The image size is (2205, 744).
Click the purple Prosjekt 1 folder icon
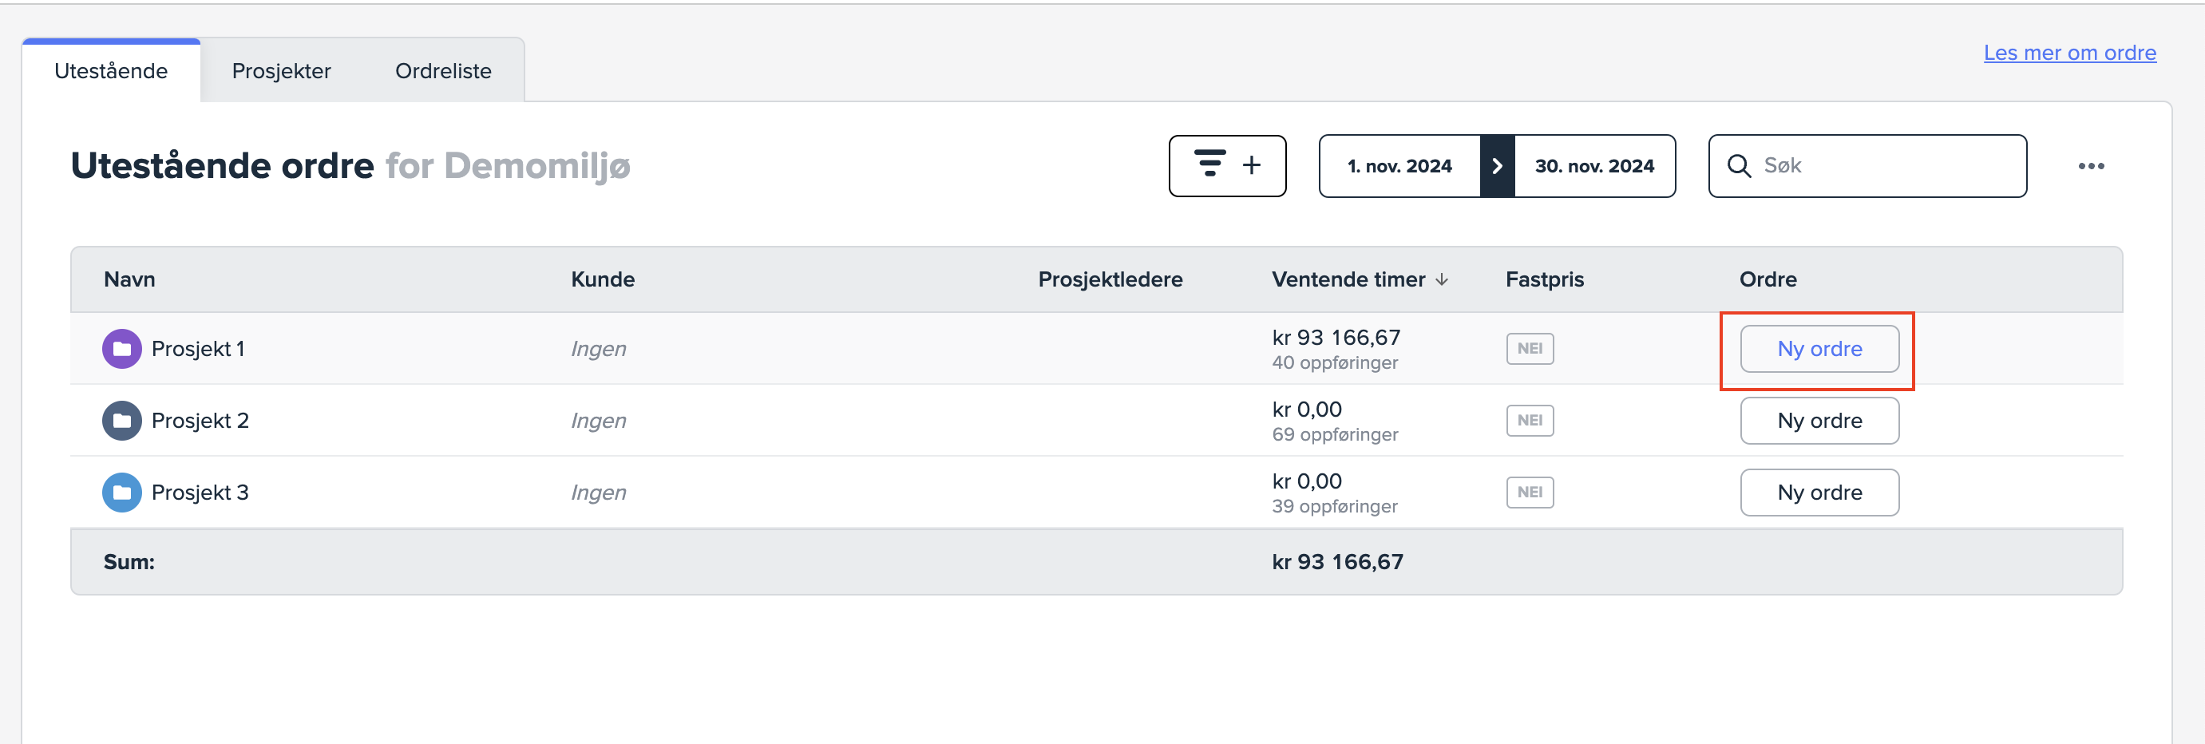[121, 349]
